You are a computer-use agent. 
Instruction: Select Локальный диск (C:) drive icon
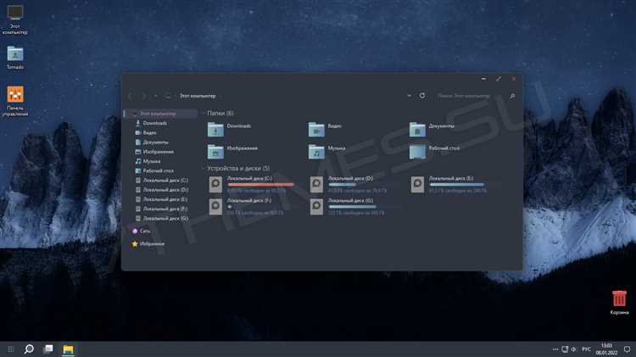tap(215, 184)
